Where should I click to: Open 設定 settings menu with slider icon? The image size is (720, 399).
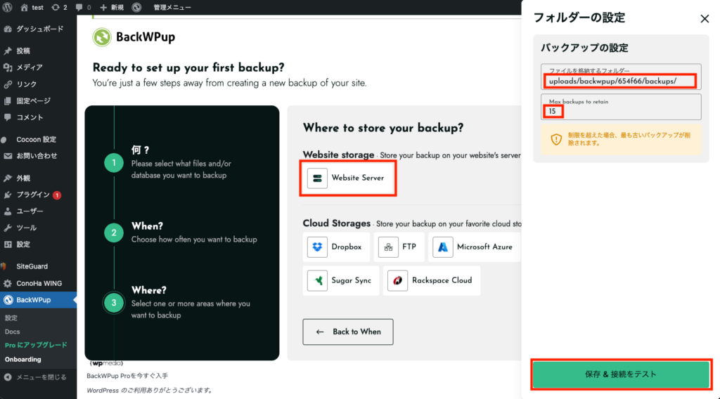pos(38,244)
